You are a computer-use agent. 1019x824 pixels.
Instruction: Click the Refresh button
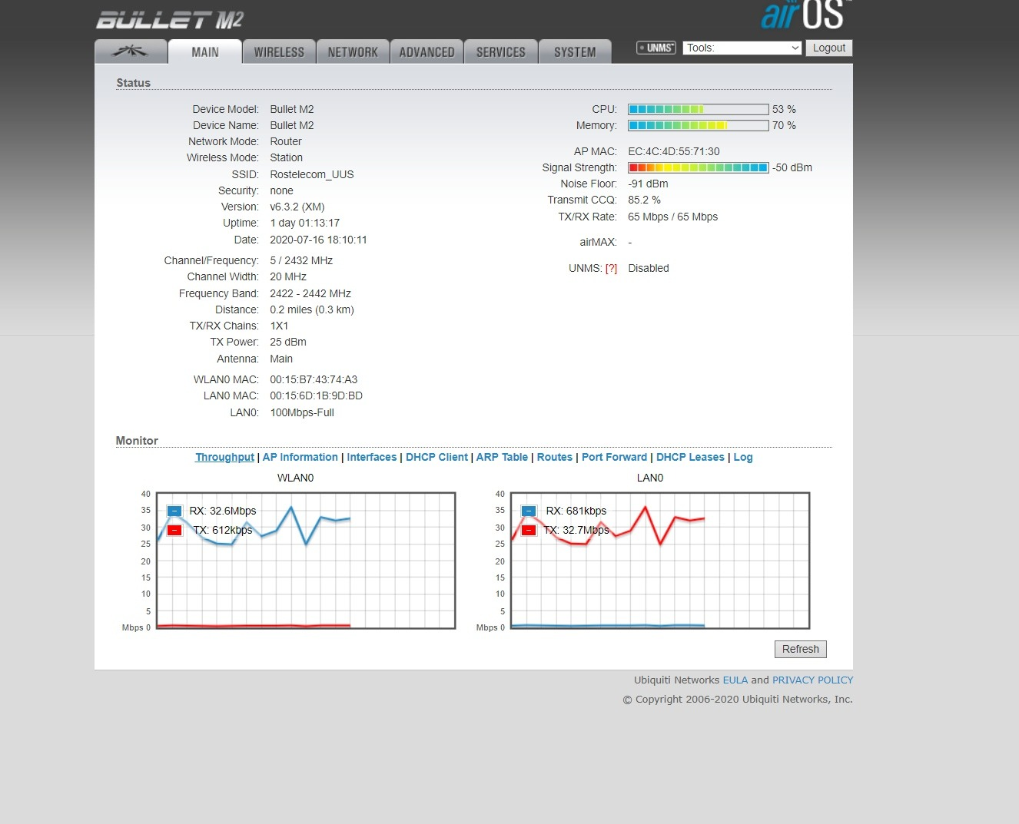coord(801,649)
